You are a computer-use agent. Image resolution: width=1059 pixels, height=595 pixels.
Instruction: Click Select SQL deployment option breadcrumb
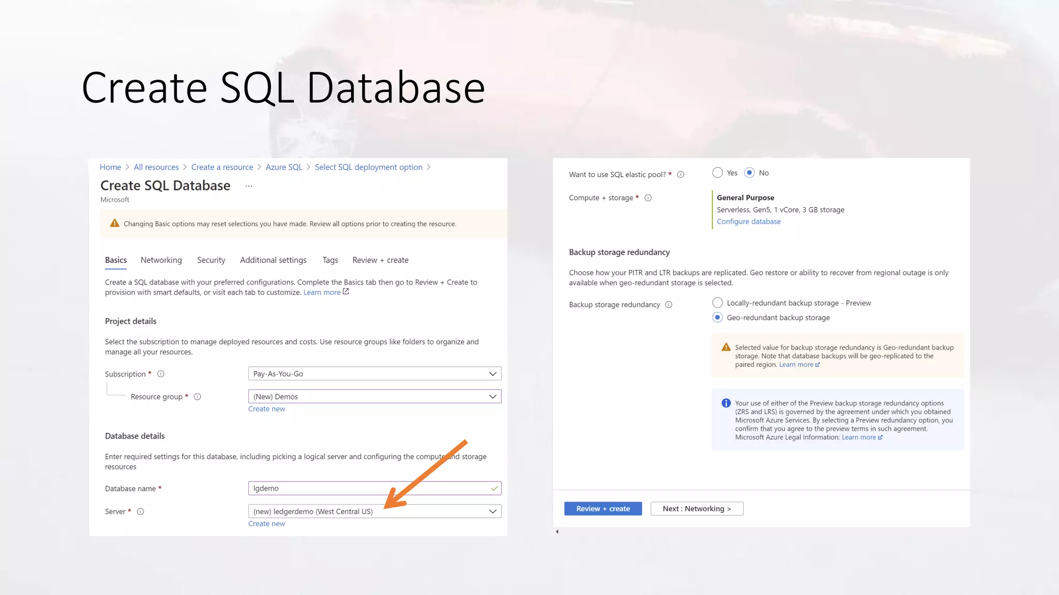(x=369, y=167)
